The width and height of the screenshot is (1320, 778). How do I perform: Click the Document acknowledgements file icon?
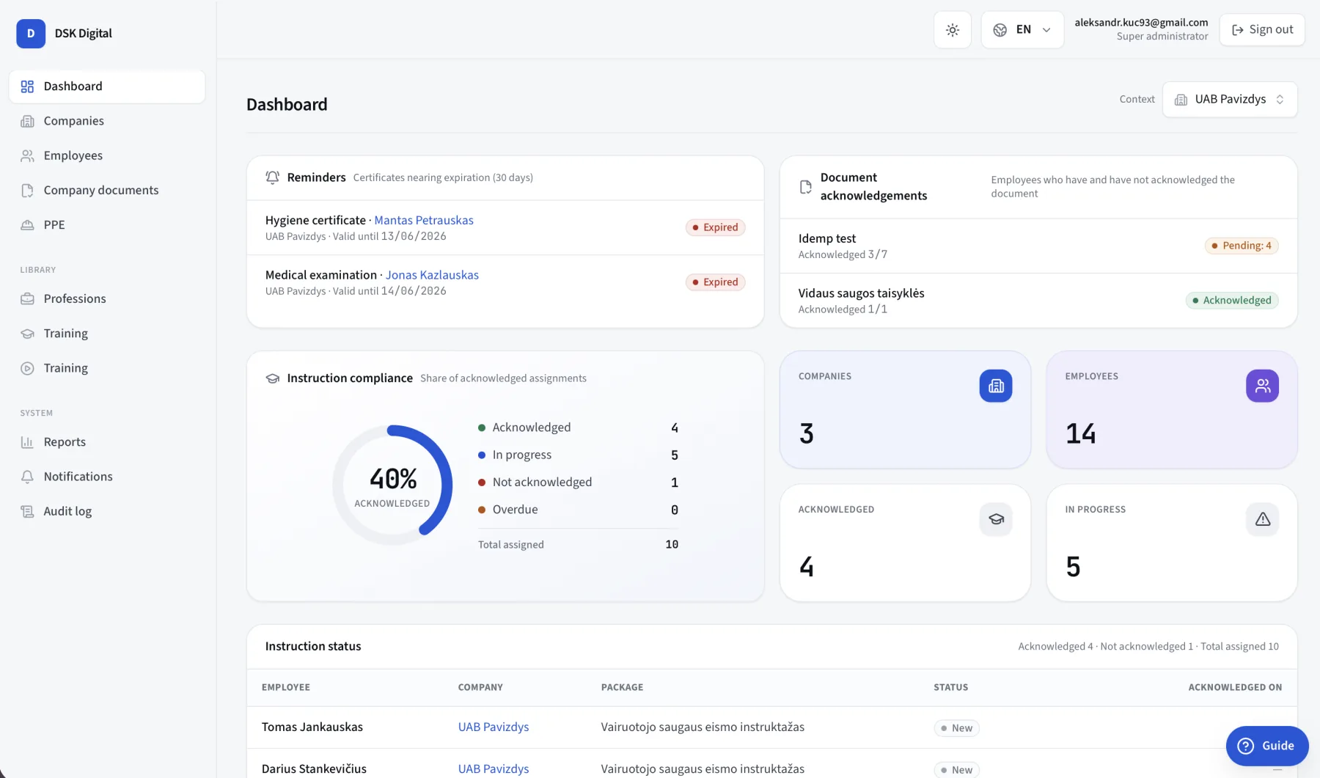point(805,187)
